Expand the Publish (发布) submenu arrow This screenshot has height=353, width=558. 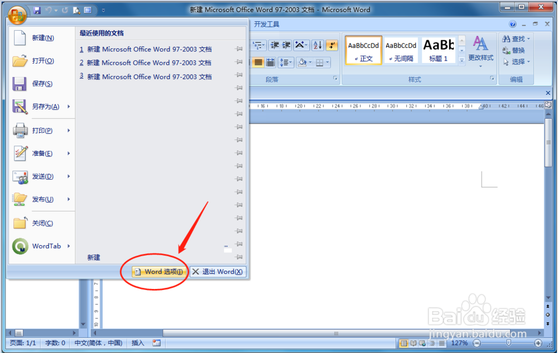point(69,199)
